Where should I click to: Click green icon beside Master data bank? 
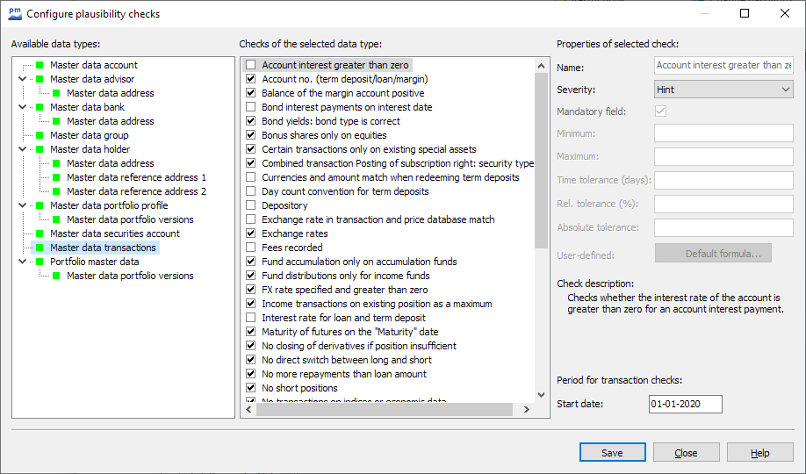40,107
